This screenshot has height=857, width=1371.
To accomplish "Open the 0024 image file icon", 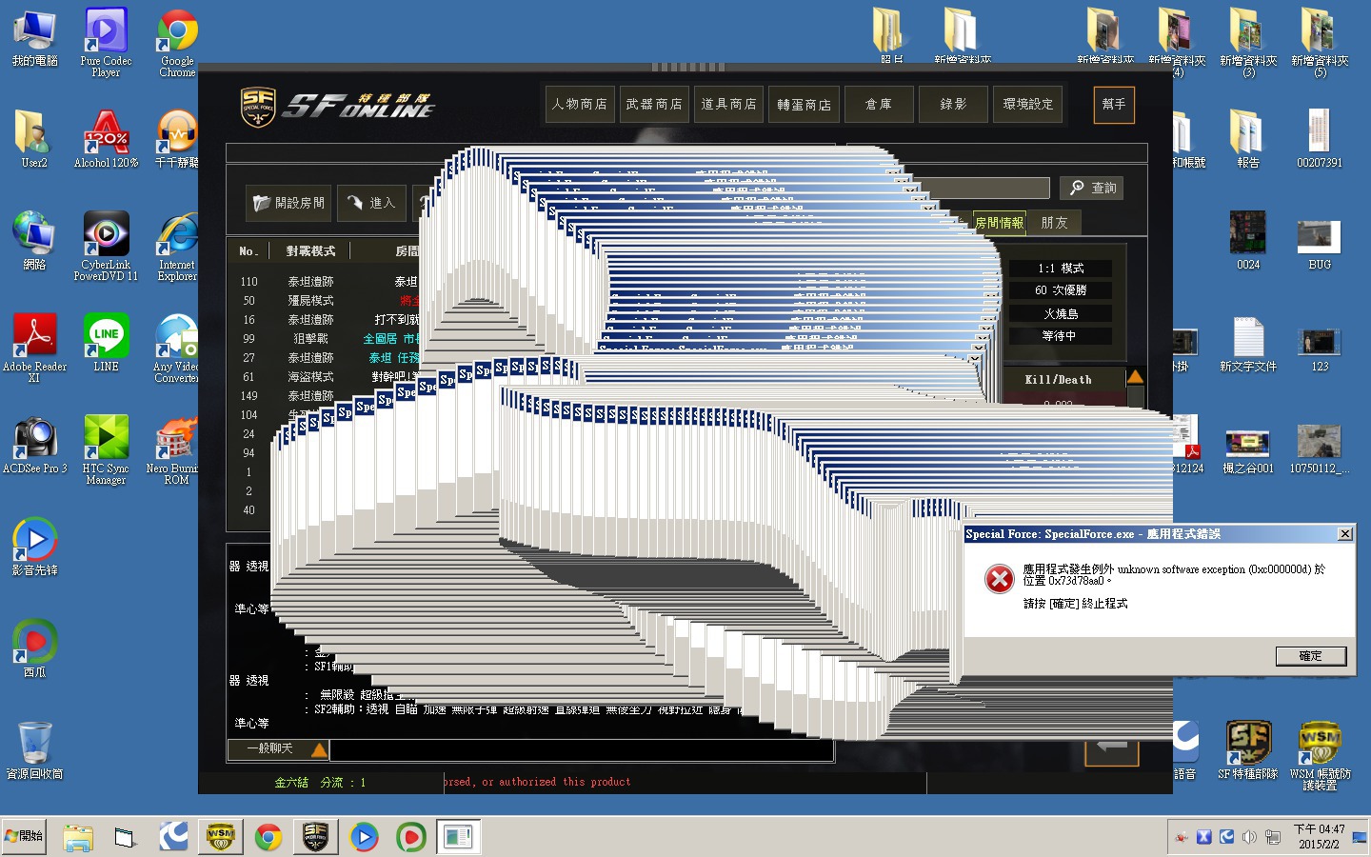I will [x=1248, y=241].
